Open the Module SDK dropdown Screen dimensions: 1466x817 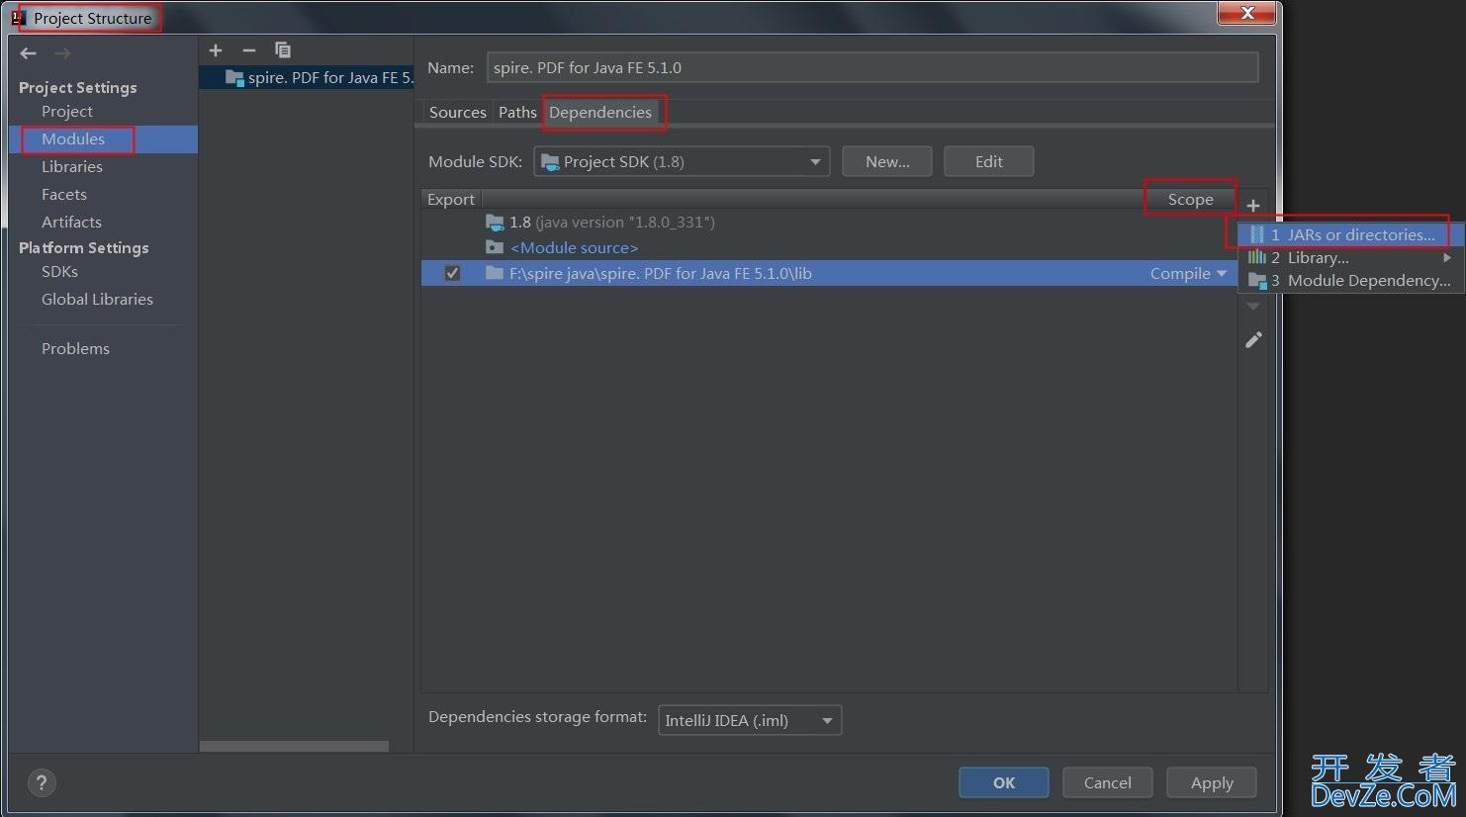click(682, 161)
